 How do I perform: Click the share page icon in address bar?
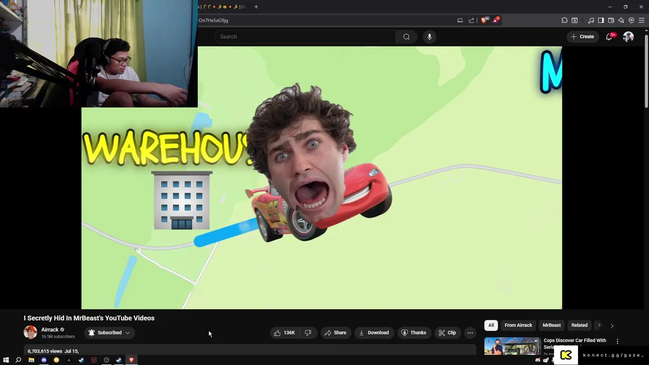pyautogui.click(x=472, y=20)
